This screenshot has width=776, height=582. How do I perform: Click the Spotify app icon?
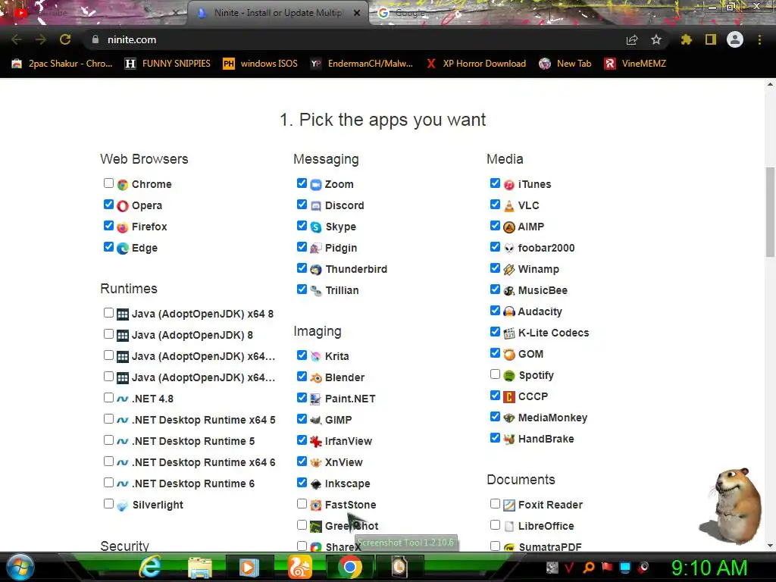(508, 376)
